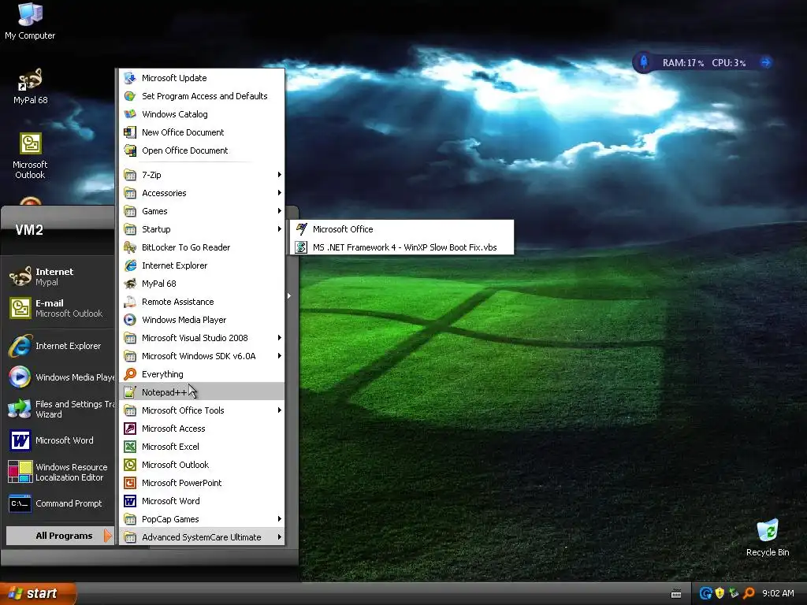Viewport: 807px width, 605px height.
Task: Expand Microsoft Visual Studio 2008 submenu arrow
Action: point(280,337)
